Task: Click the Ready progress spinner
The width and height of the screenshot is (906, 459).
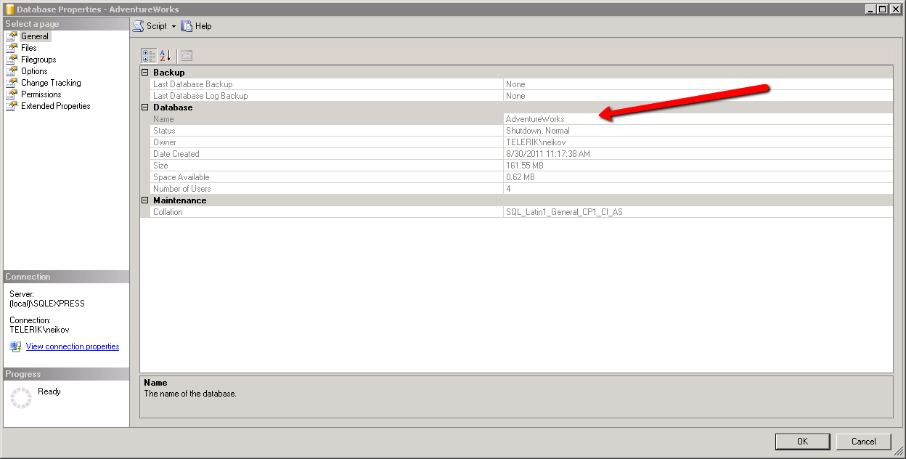Action: [x=21, y=398]
